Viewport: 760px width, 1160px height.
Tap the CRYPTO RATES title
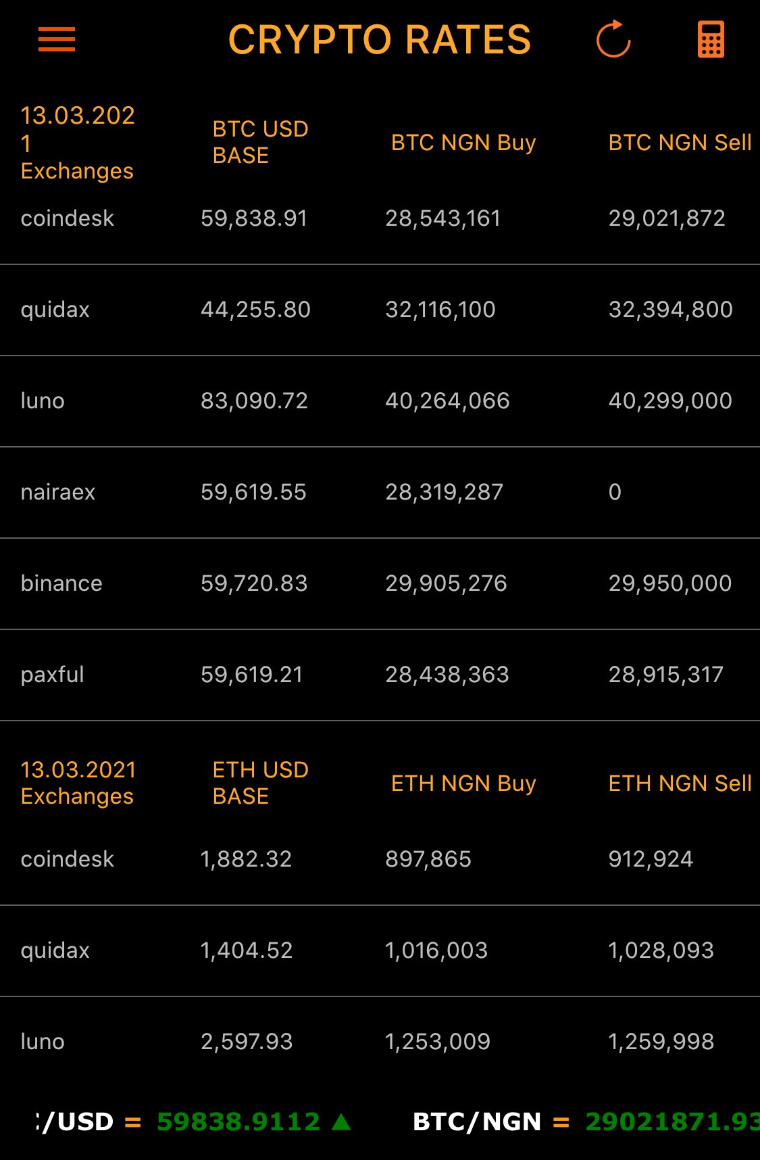(x=380, y=40)
